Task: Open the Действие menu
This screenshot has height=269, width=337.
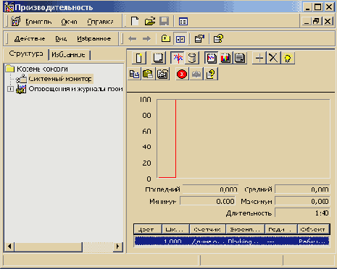Action: pos(30,38)
